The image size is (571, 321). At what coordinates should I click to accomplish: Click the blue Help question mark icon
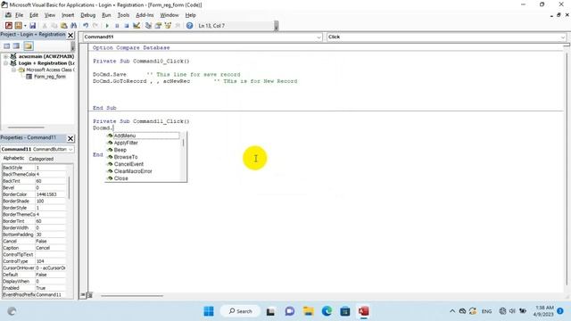[189, 26]
